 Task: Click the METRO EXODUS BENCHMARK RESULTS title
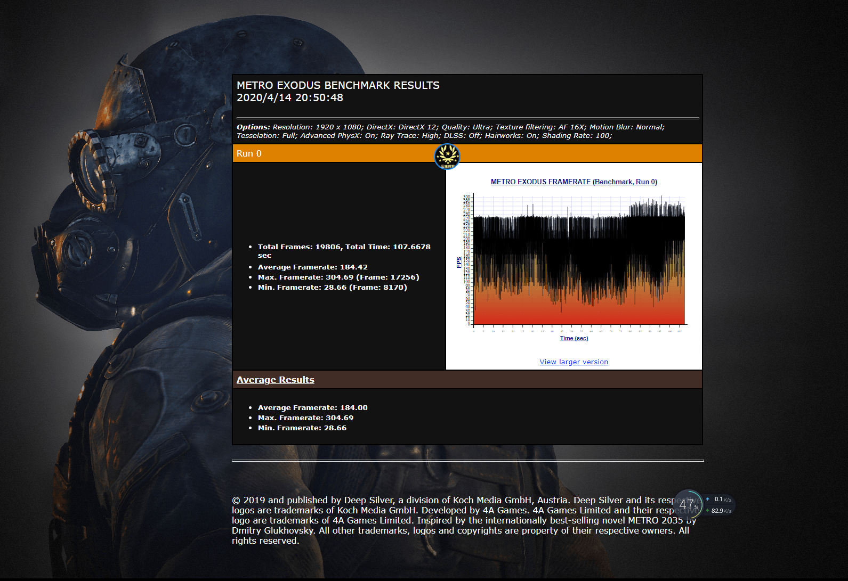pos(338,85)
